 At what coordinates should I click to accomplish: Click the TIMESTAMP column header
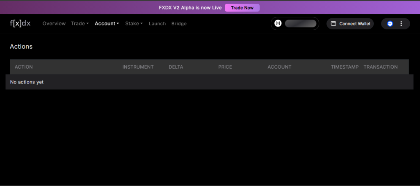point(345,67)
